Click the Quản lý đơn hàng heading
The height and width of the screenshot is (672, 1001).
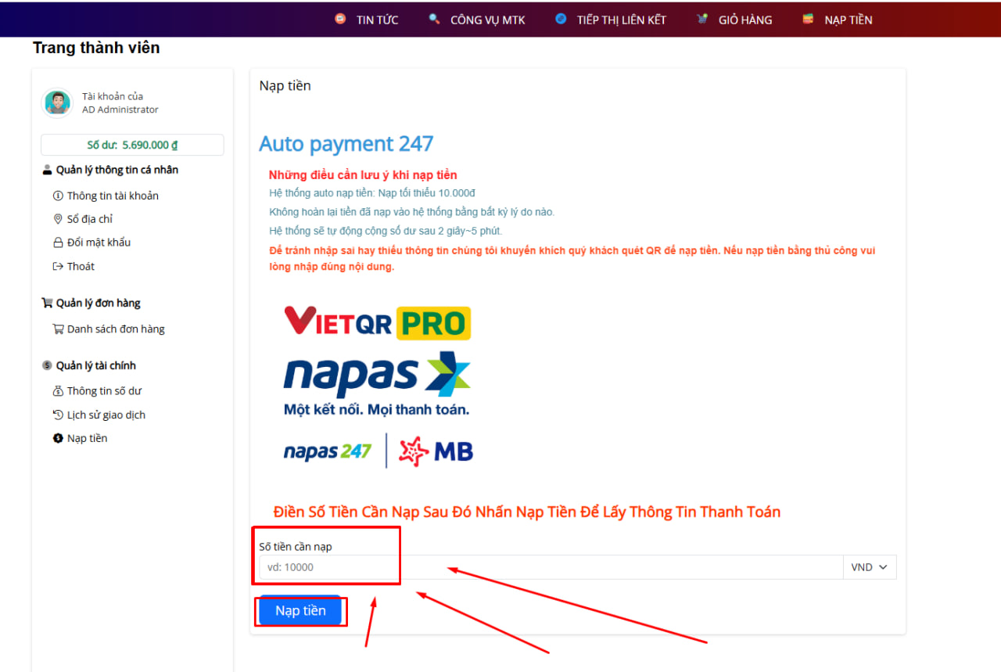click(99, 303)
